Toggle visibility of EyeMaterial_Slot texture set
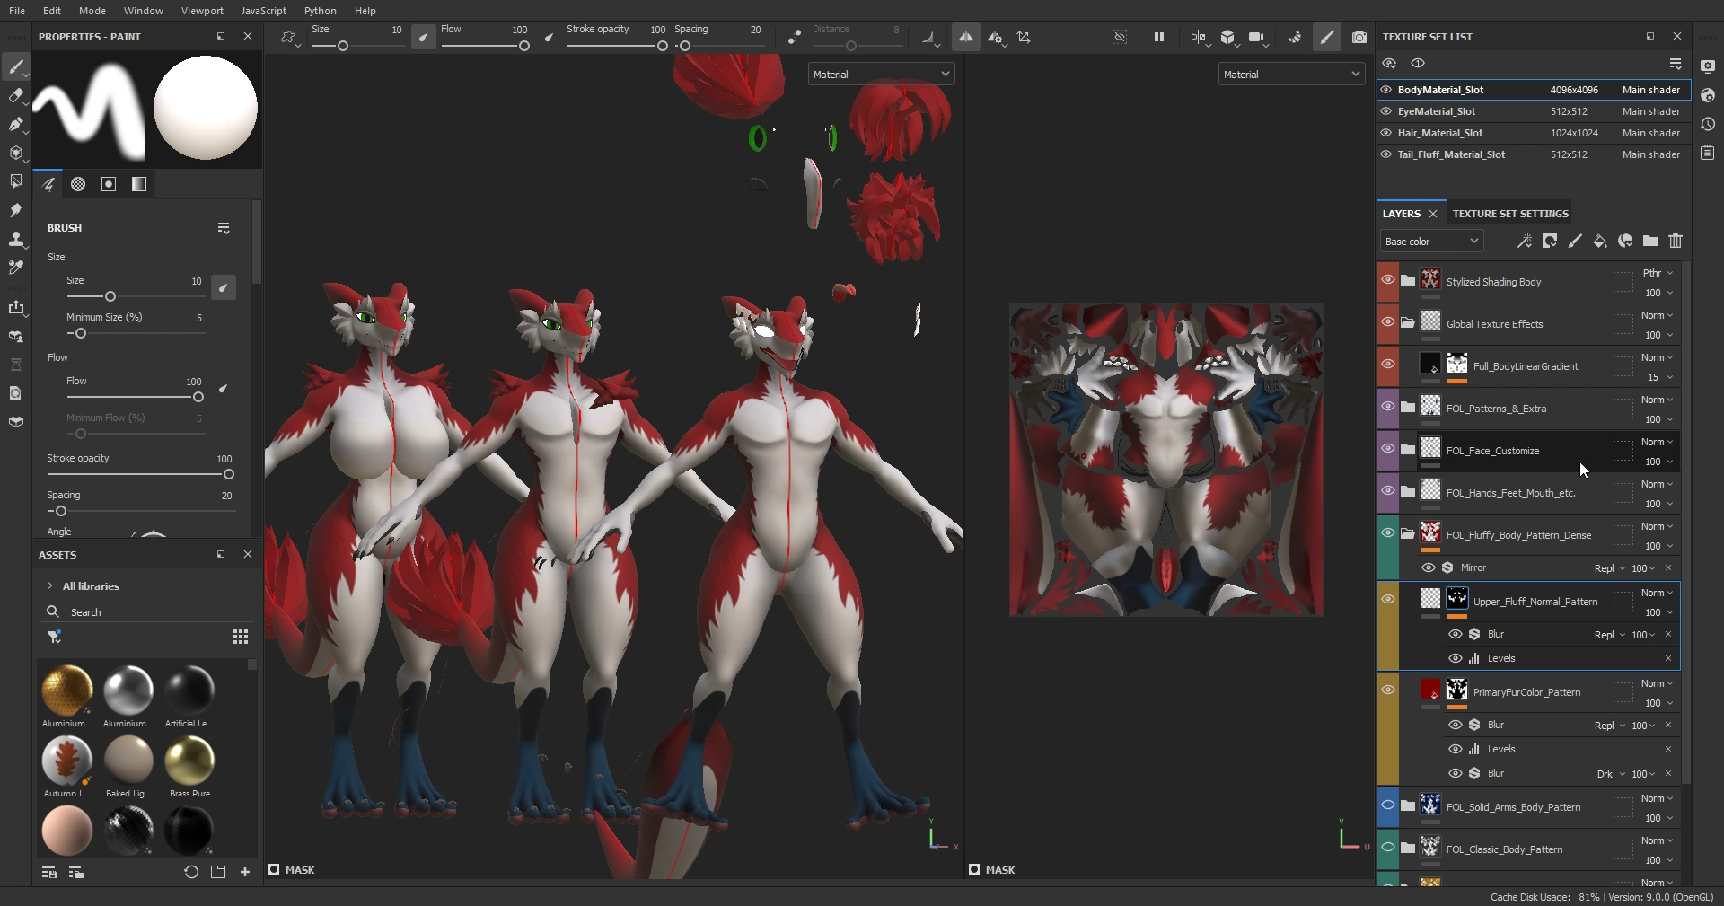1724x906 pixels. pos(1386,111)
